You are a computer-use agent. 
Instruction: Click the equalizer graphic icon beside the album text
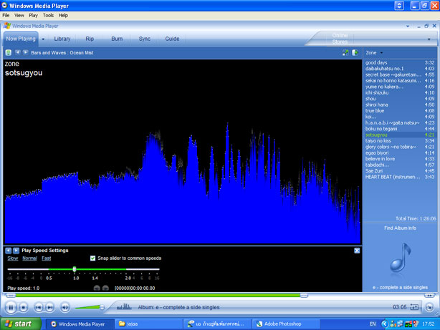[x=124, y=306]
